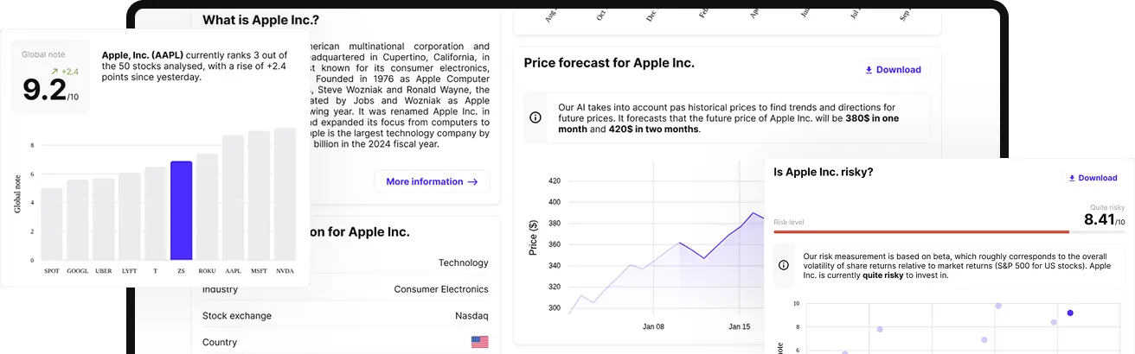Click the NVDA bar in the chart
This screenshot has width=1135, height=354.
coord(285,194)
